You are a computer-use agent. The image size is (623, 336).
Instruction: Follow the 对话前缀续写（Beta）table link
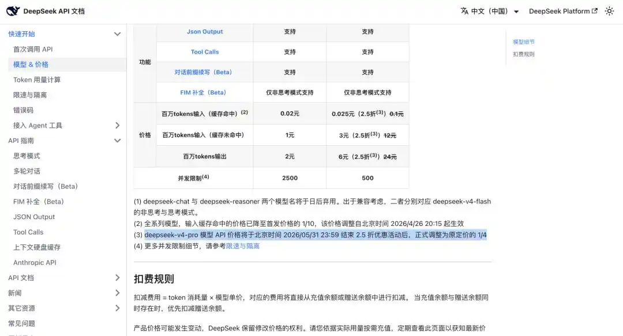203,72
